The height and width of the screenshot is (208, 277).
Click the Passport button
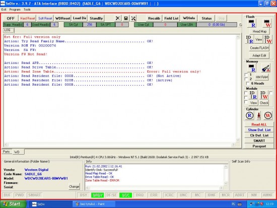(x=259, y=146)
